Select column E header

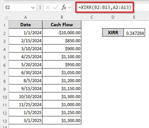pos(134,17)
